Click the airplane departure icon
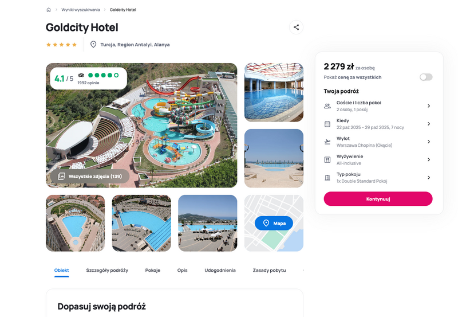Viewport: 458px width, 317px height. tap(327, 142)
